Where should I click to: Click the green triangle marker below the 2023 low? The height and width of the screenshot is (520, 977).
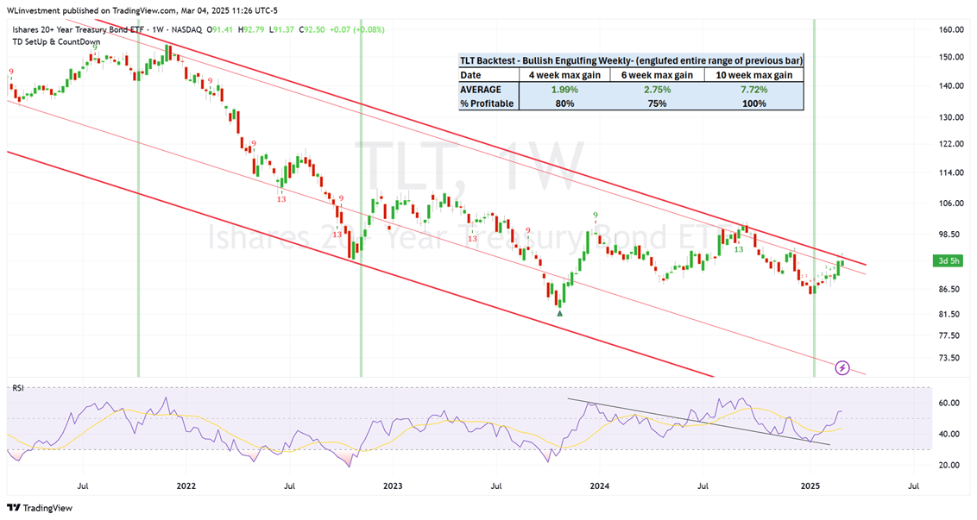click(559, 313)
